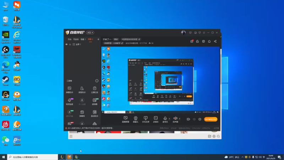Select the 全屏 1 source row
Image resolution: width=284 pixels, height=160 pixels.
[82, 44]
